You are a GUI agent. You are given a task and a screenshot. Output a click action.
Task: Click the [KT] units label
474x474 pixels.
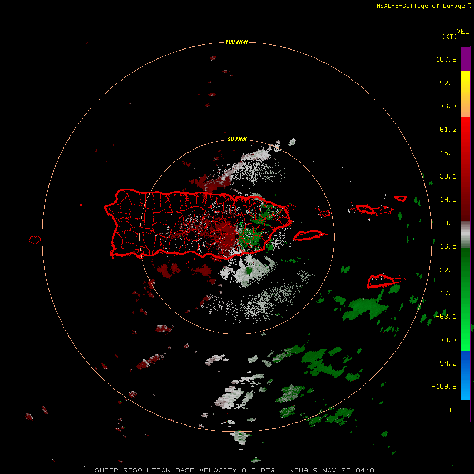click(450, 36)
